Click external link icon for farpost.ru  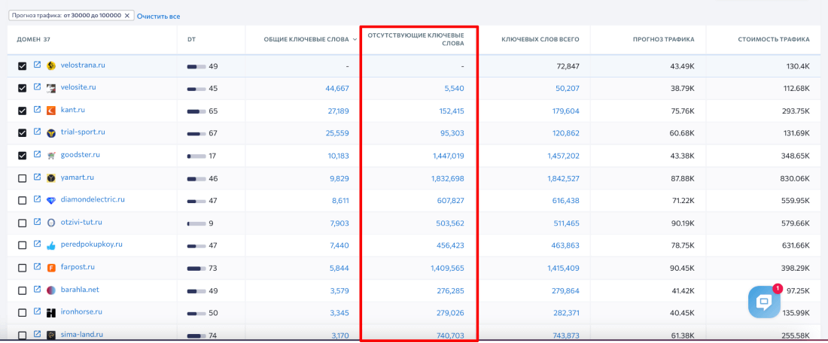pyautogui.click(x=37, y=267)
